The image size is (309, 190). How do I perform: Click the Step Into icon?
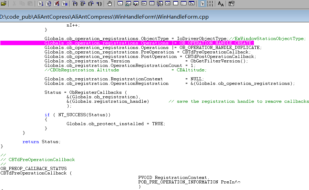tap(75, 4)
